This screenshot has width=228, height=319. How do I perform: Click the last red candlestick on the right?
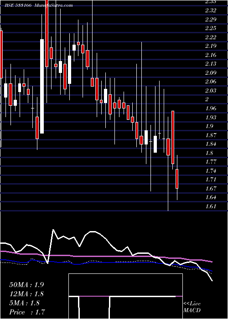(x=177, y=179)
